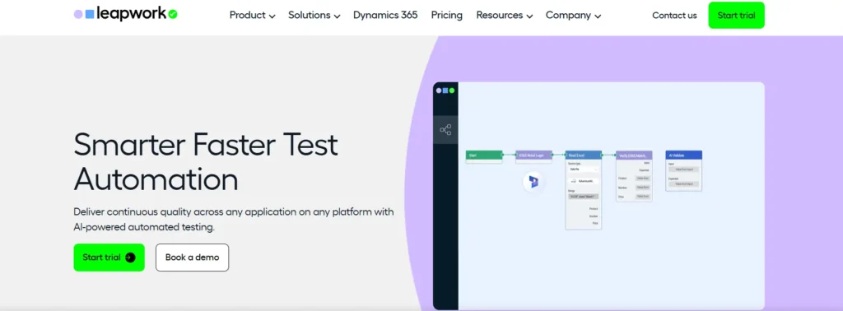Book a demo
This screenshot has width=843, height=311.
(192, 258)
